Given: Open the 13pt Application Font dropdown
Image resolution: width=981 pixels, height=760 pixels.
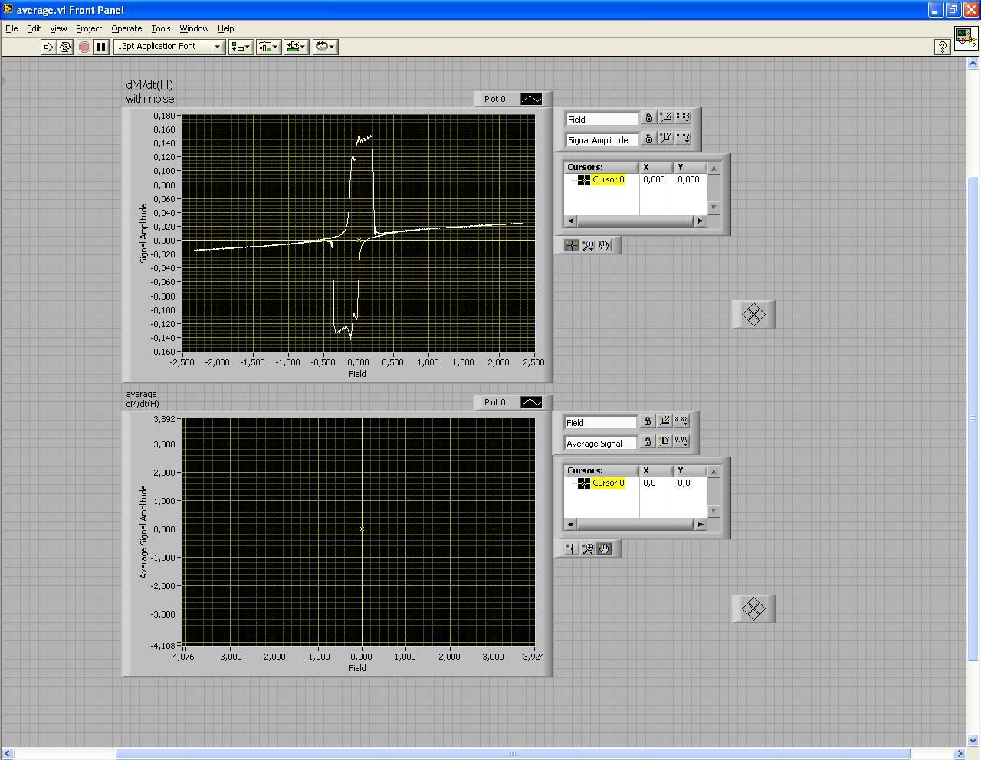Looking at the screenshot, I should pos(169,47).
